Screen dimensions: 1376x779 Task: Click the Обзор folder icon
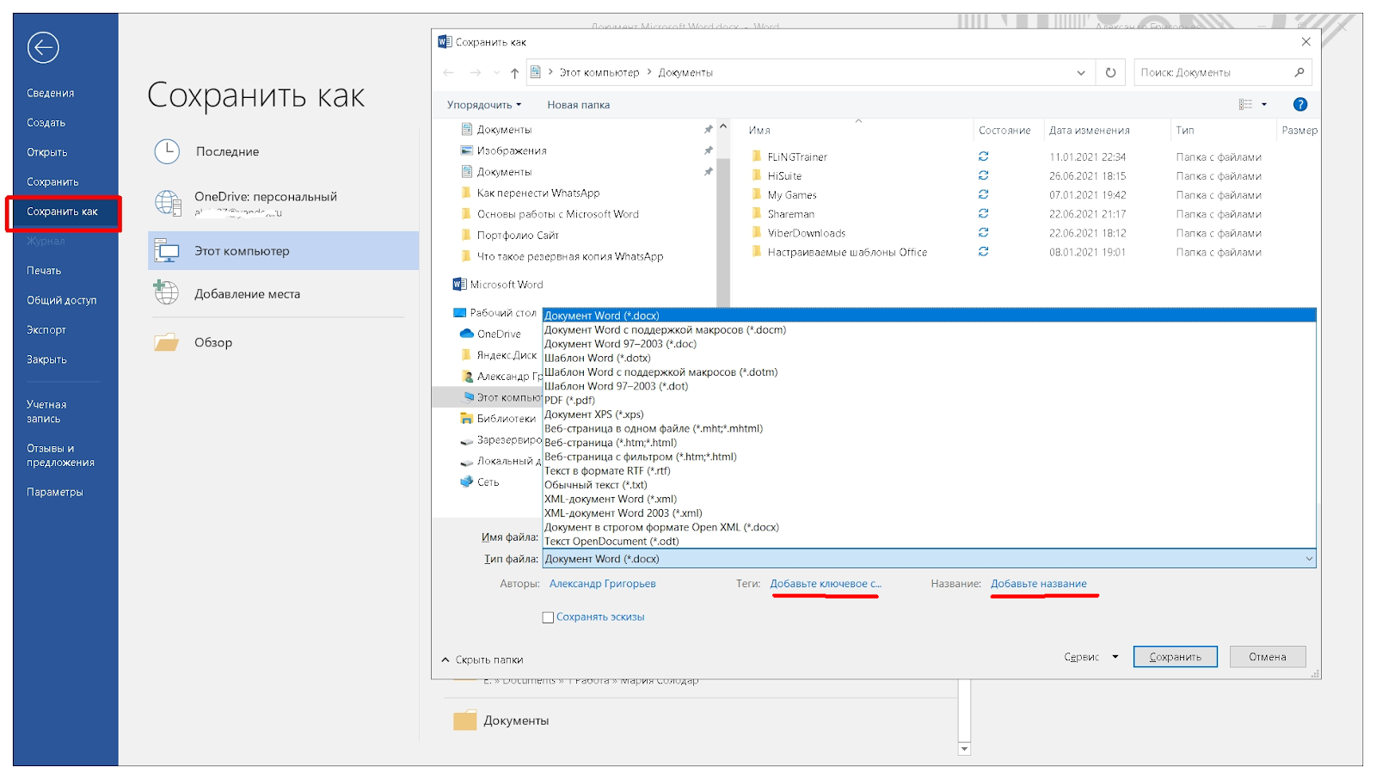tap(166, 343)
